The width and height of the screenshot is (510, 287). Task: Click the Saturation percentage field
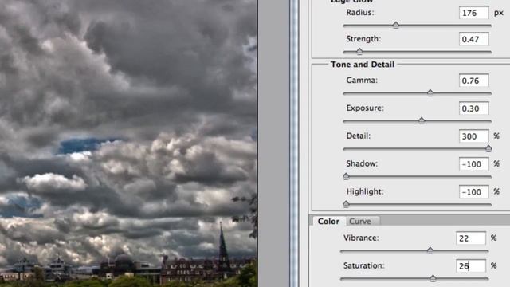coord(471,265)
